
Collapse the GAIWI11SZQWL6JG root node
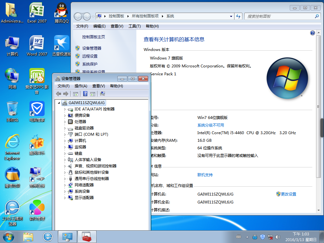point(59,103)
